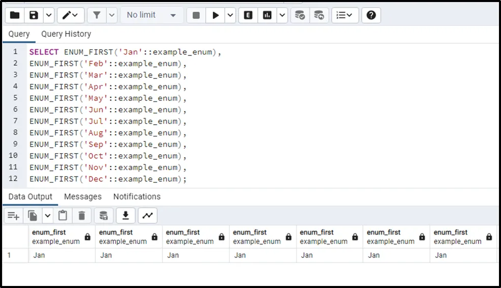The height and width of the screenshot is (288, 501).
Task: Click the Open File folder icon
Action: [x=15, y=15]
